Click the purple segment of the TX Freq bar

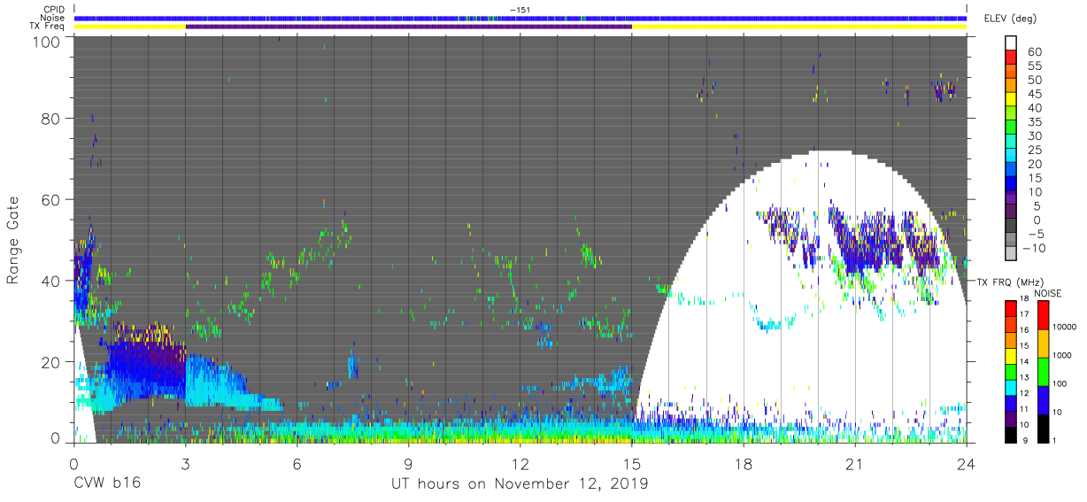(x=408, y=27)
